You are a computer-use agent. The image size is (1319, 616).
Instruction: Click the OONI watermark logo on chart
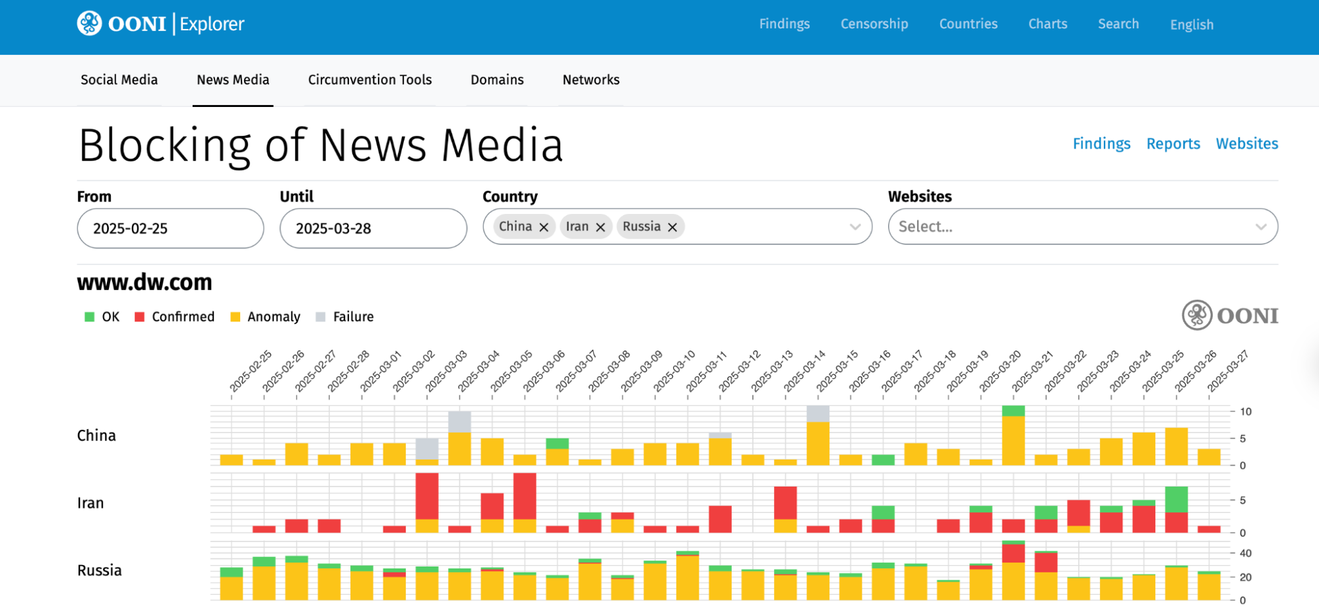(x=1230, y=316)
